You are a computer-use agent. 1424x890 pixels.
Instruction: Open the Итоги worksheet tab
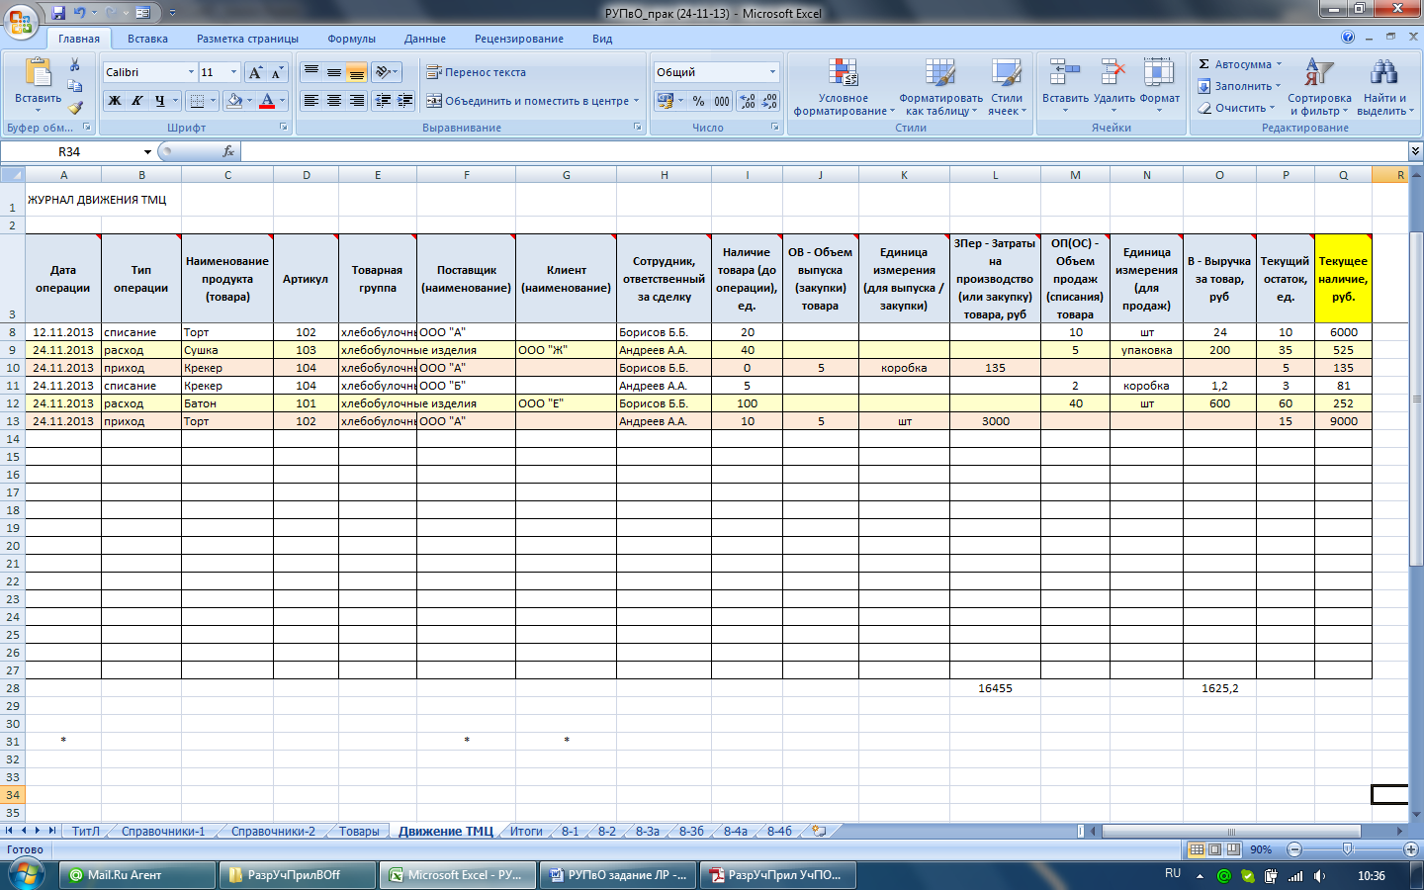coord(526,832)
